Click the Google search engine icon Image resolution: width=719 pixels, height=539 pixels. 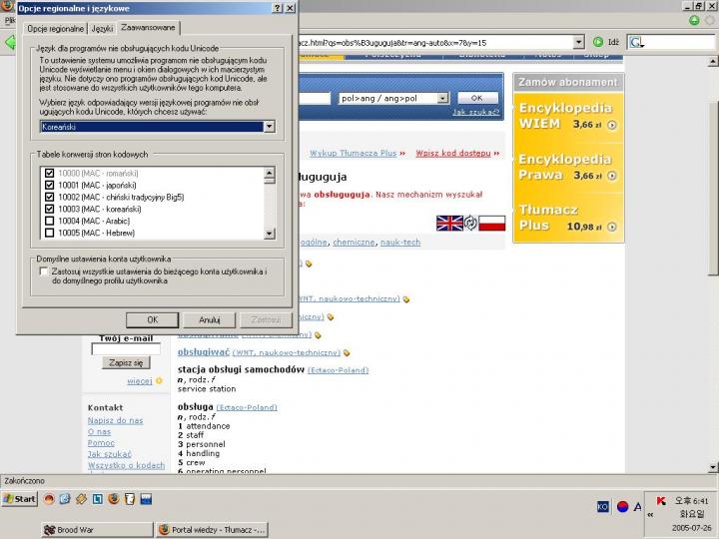click(636, 43)
